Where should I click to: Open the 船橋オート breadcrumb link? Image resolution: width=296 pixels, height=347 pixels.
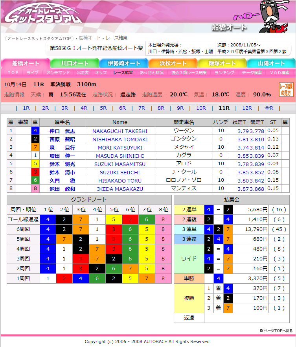(x=90, y=38)
